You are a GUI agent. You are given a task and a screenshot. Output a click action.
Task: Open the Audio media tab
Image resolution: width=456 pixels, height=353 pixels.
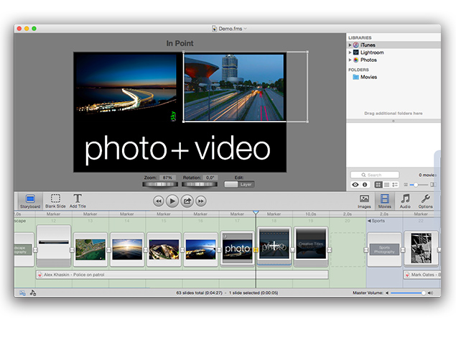pos(405,201)
